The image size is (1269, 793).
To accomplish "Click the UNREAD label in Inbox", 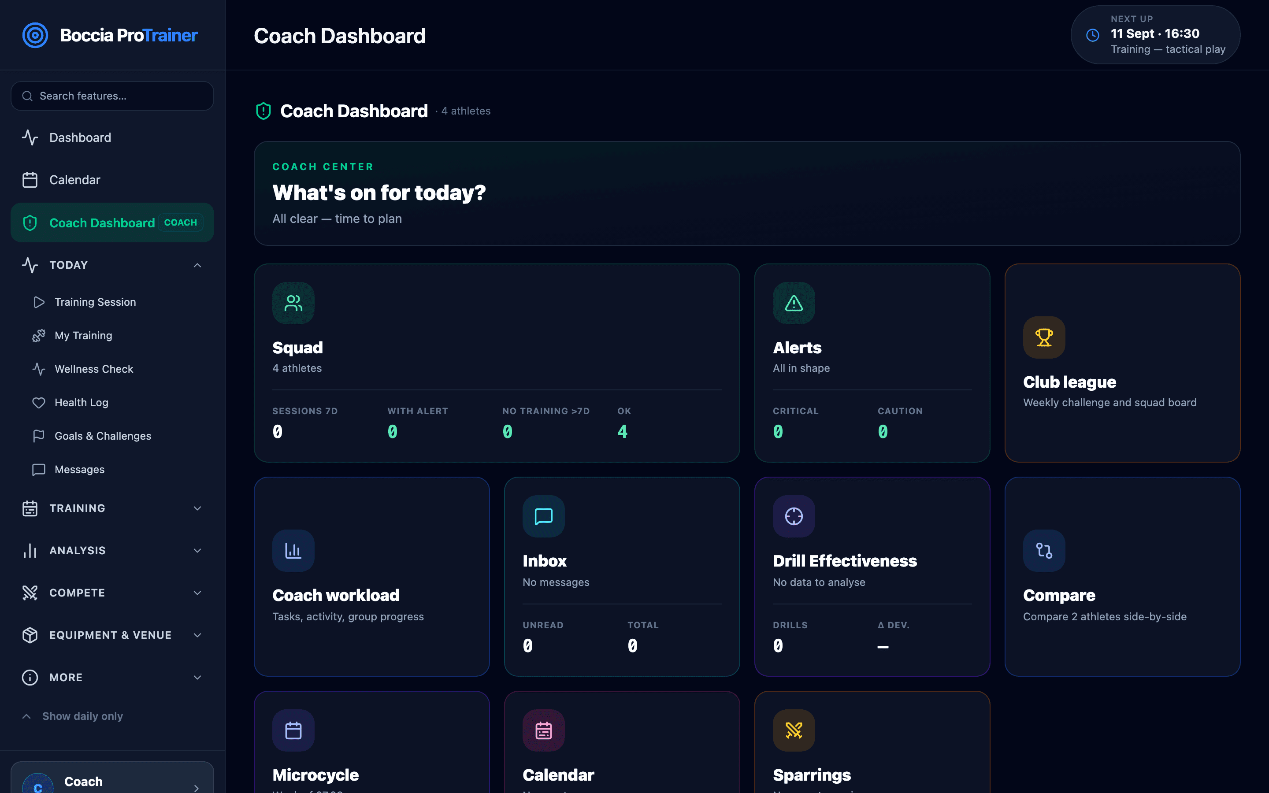I will [x=543, y=625].
